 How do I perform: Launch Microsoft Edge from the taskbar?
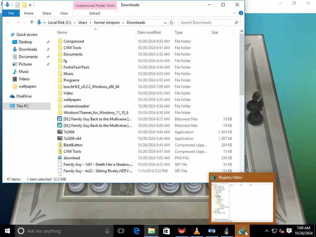coord(136,231)
